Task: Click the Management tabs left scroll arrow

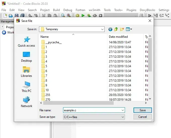Action: [x=2, y=27]
